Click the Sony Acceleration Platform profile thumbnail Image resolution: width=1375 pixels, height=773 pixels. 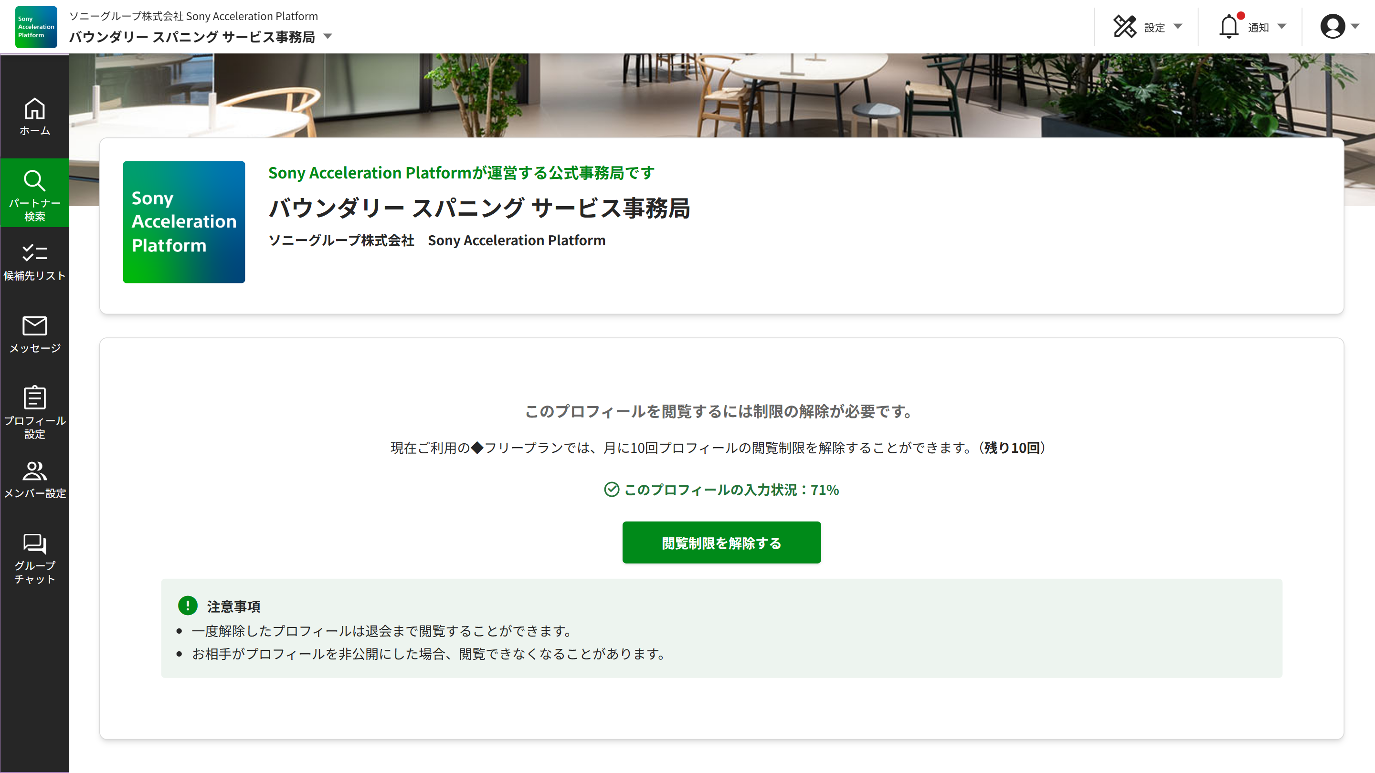tap(184, 222)
